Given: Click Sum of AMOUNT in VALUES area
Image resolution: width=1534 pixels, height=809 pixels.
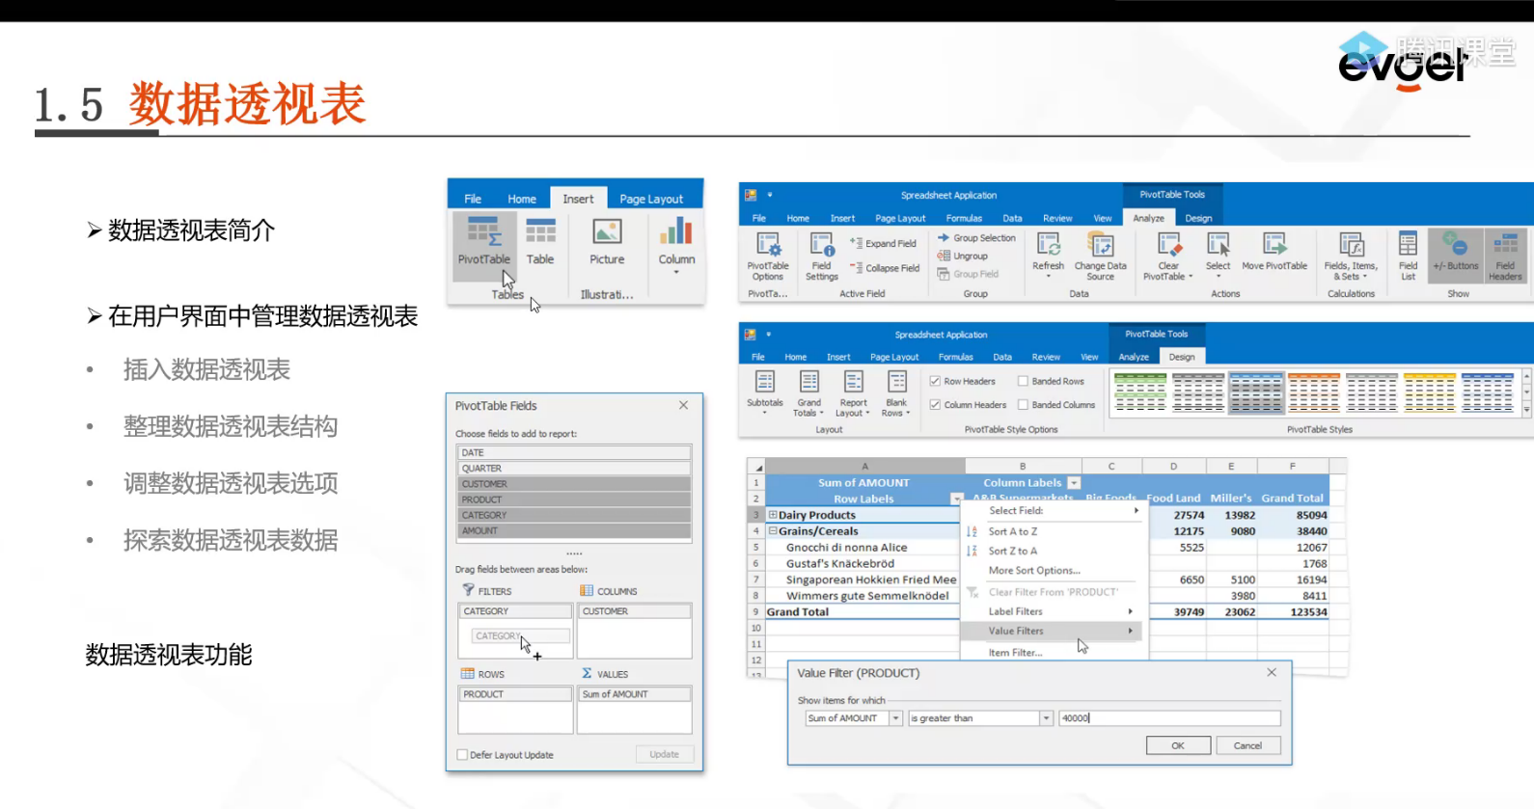Looking at the screenshot, I should click(x=634, y=694).
